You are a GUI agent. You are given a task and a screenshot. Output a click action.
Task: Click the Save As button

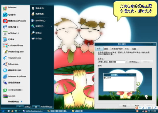click(134, 62)
